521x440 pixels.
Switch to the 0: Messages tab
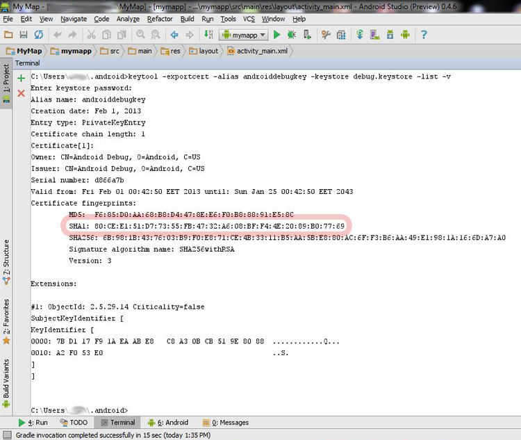pyautogui.click(x=226, y=423)
